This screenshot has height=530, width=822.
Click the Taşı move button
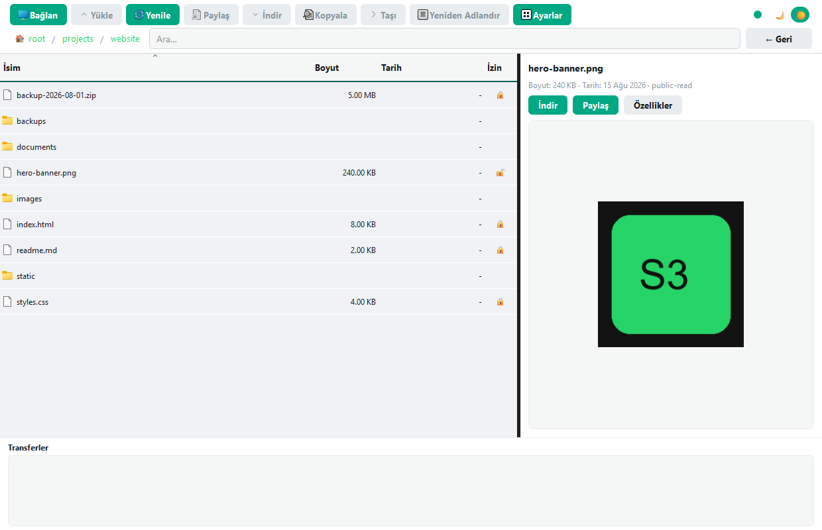383,15
